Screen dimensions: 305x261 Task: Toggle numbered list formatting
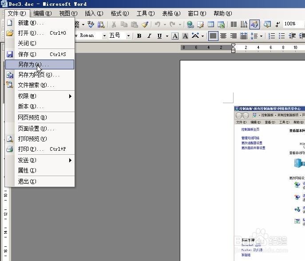(x=272, y=36)
